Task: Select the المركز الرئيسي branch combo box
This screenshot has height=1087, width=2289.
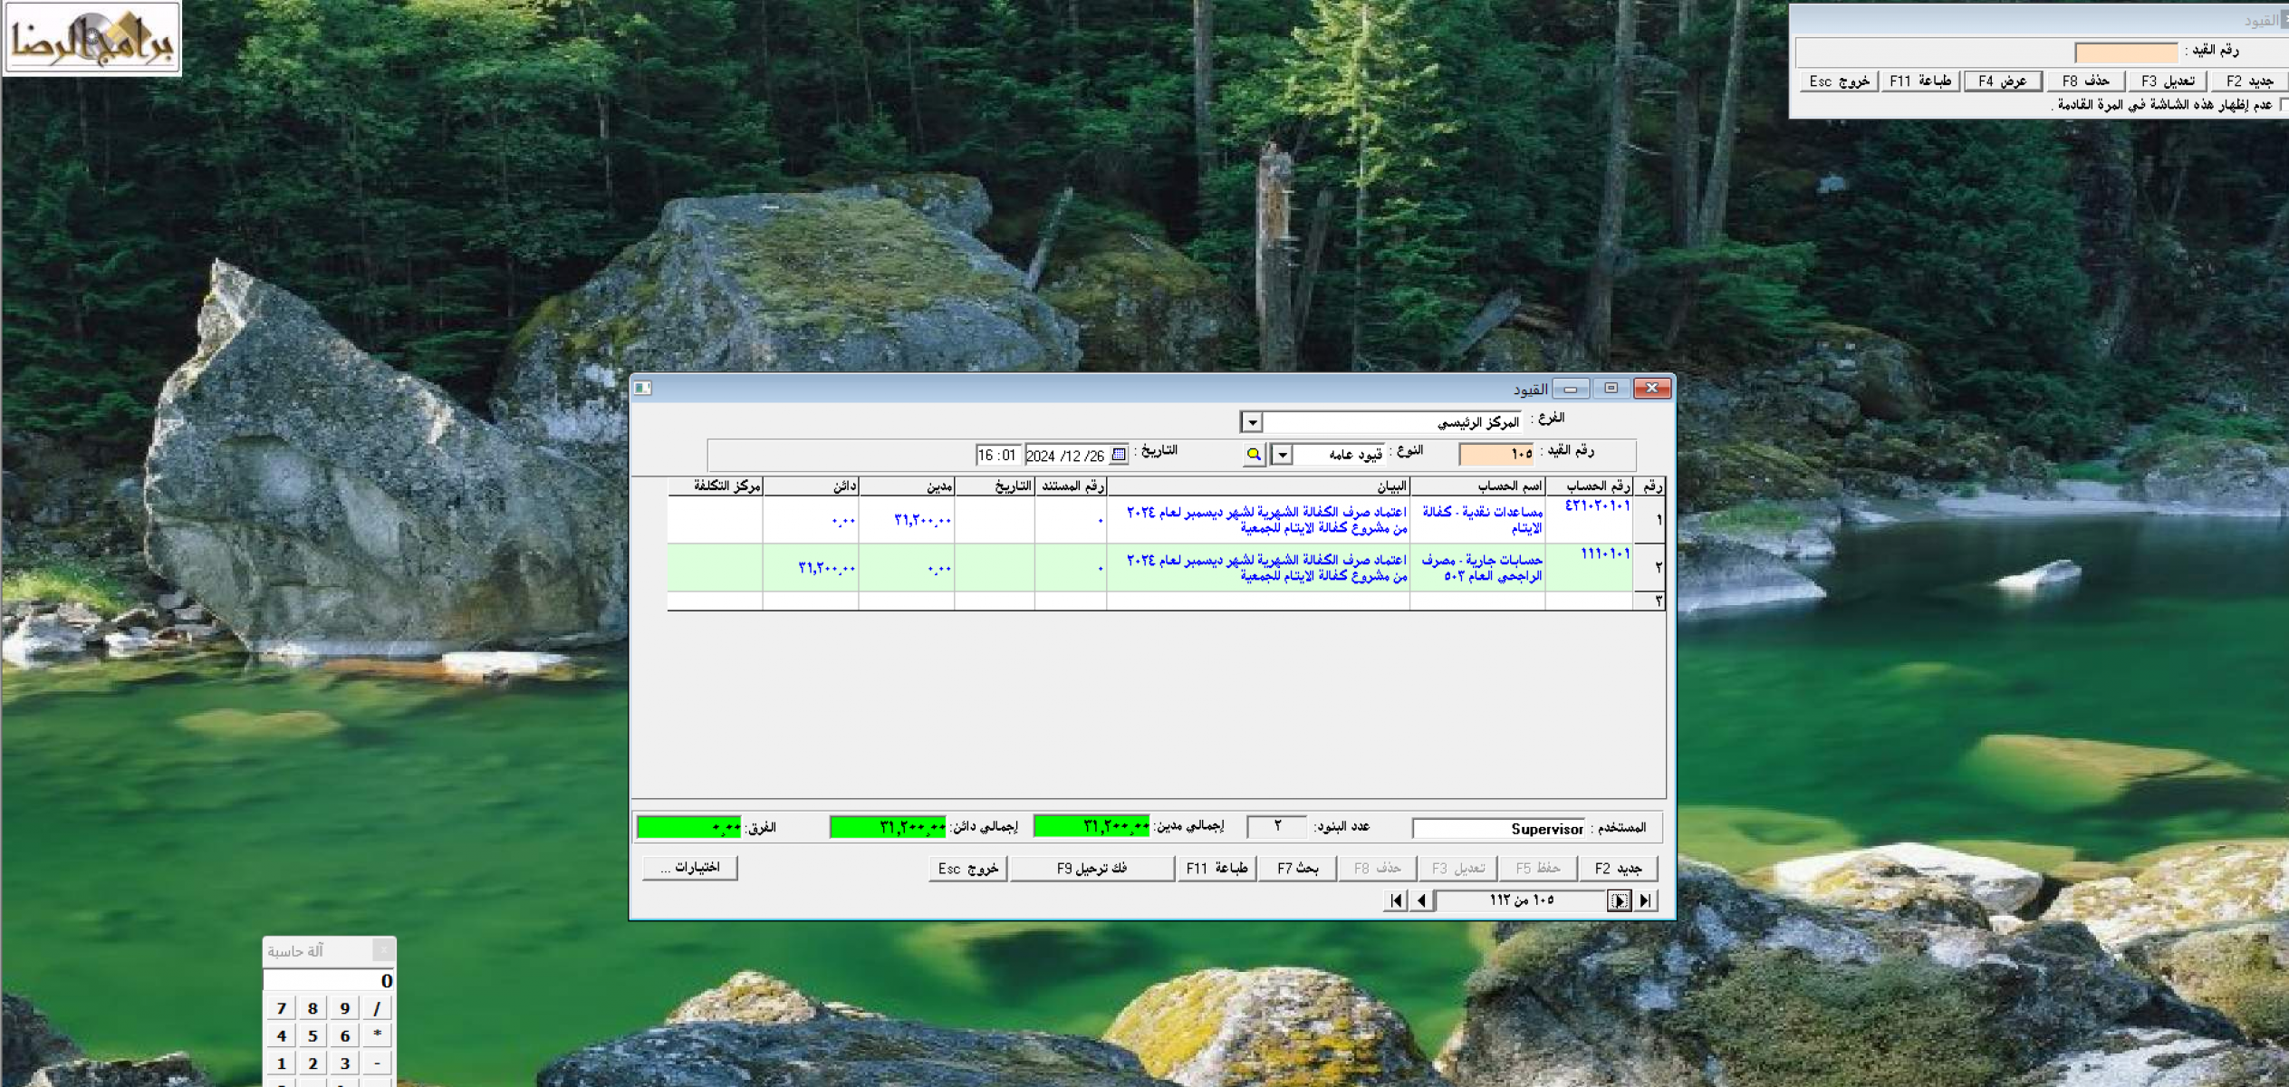Action: pos(1381,422)
